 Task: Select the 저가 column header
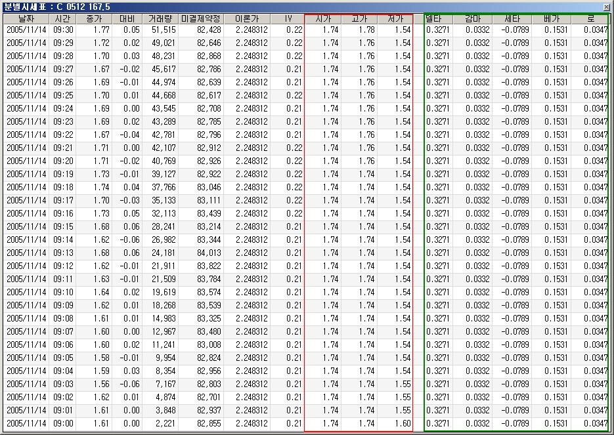395,18
